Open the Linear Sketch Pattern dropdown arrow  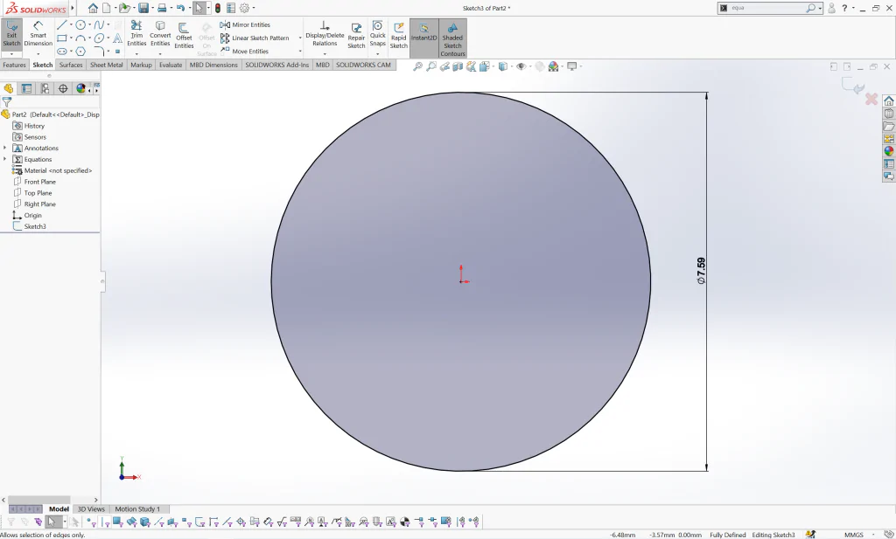300,38
